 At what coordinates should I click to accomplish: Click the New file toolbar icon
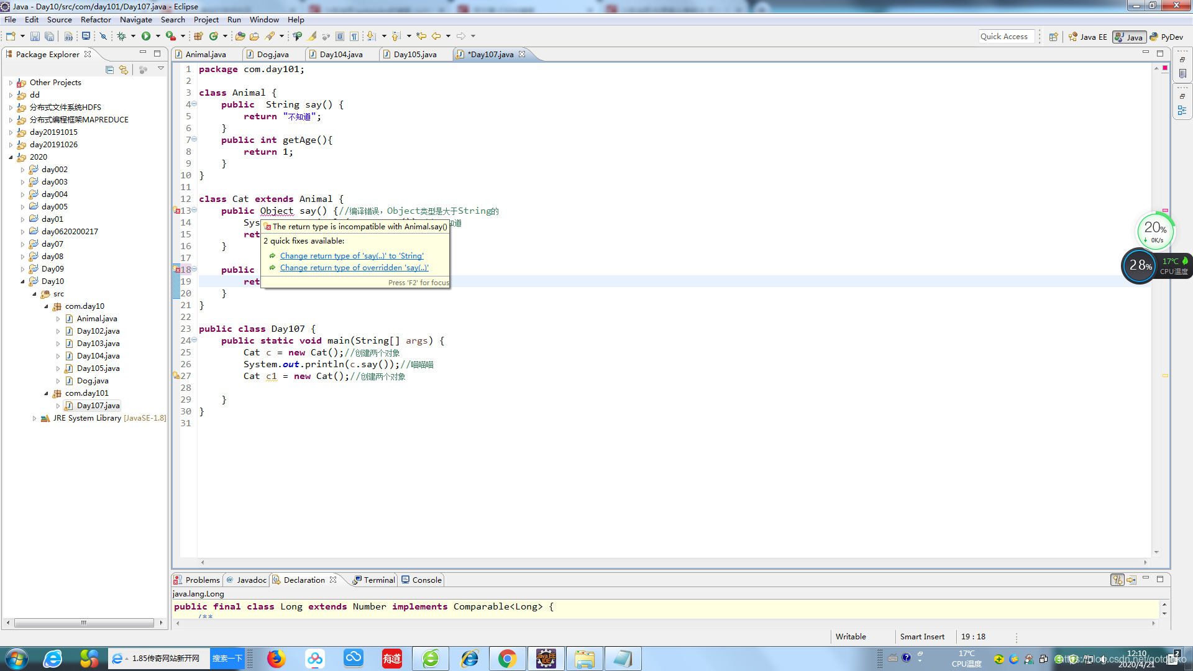point(11,36)
